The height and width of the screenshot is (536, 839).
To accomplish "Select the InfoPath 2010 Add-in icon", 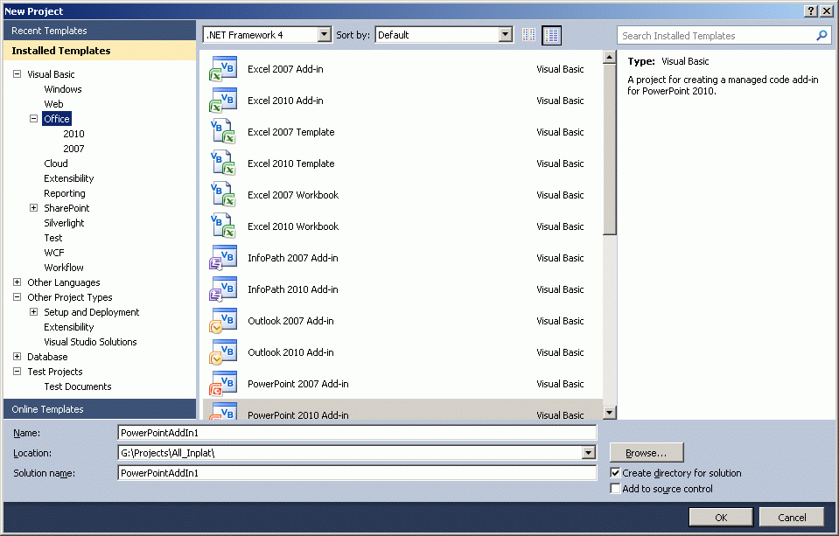I will 223,290.
